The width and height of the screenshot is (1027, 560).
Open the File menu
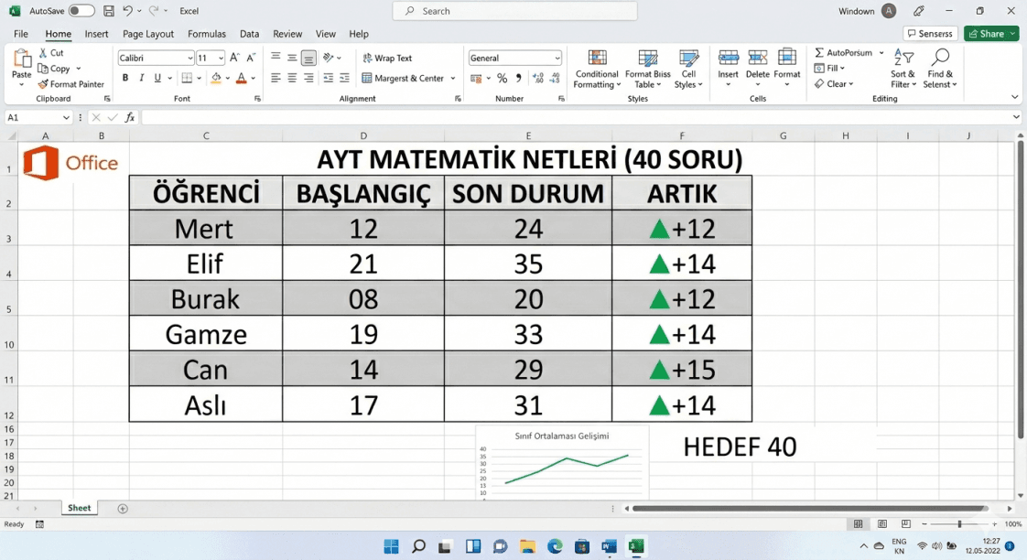[x=21, y=34]
